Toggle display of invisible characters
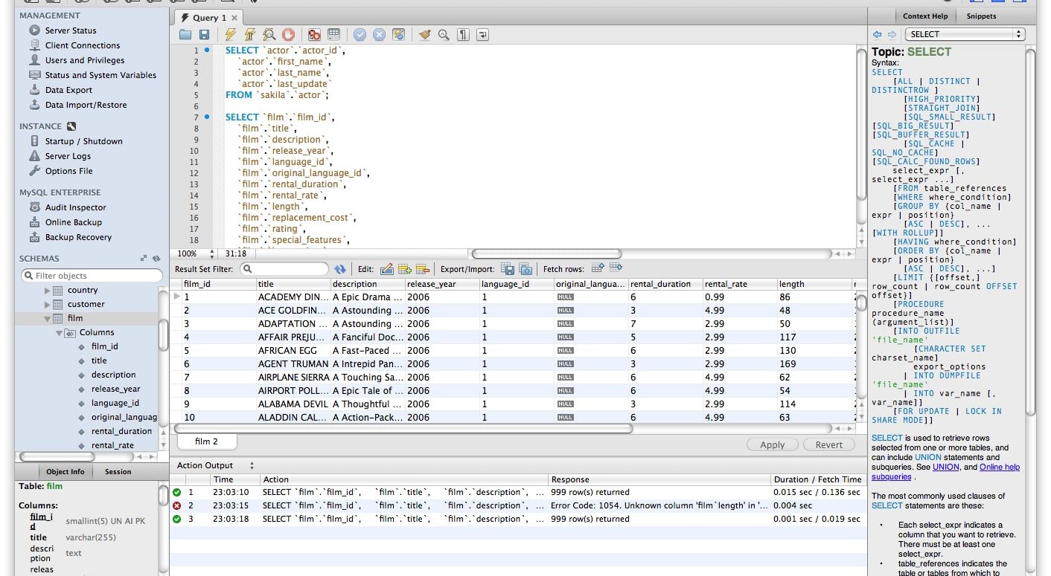 click(x=462, y=34)
